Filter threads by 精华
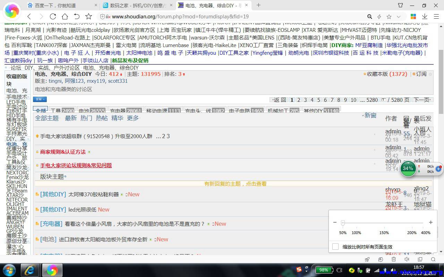The image size is (444, 277). pos(117,118)
